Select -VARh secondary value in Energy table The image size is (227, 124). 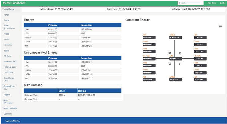point(86,42)
